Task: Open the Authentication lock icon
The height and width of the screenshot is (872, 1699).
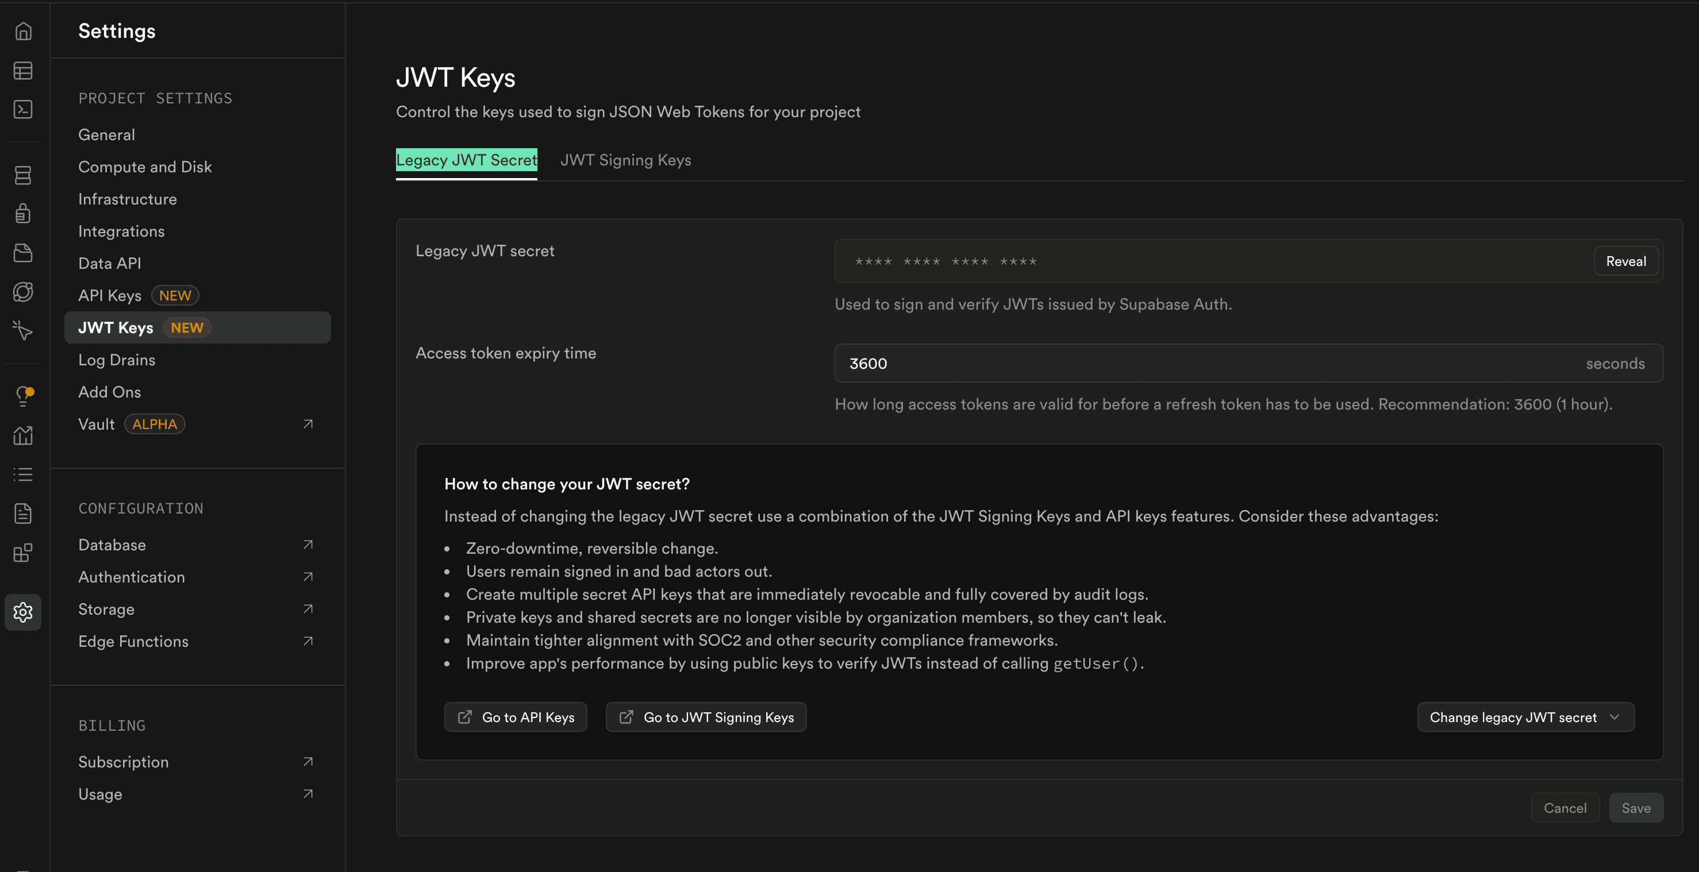Action: point(24,213)
